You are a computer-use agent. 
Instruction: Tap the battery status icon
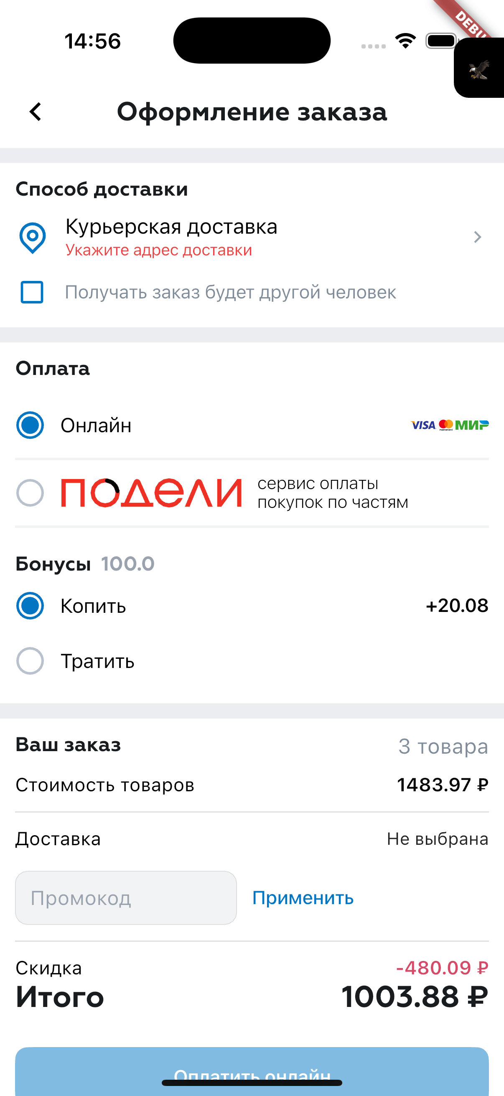pyautogui.click(x=441, y=41)
